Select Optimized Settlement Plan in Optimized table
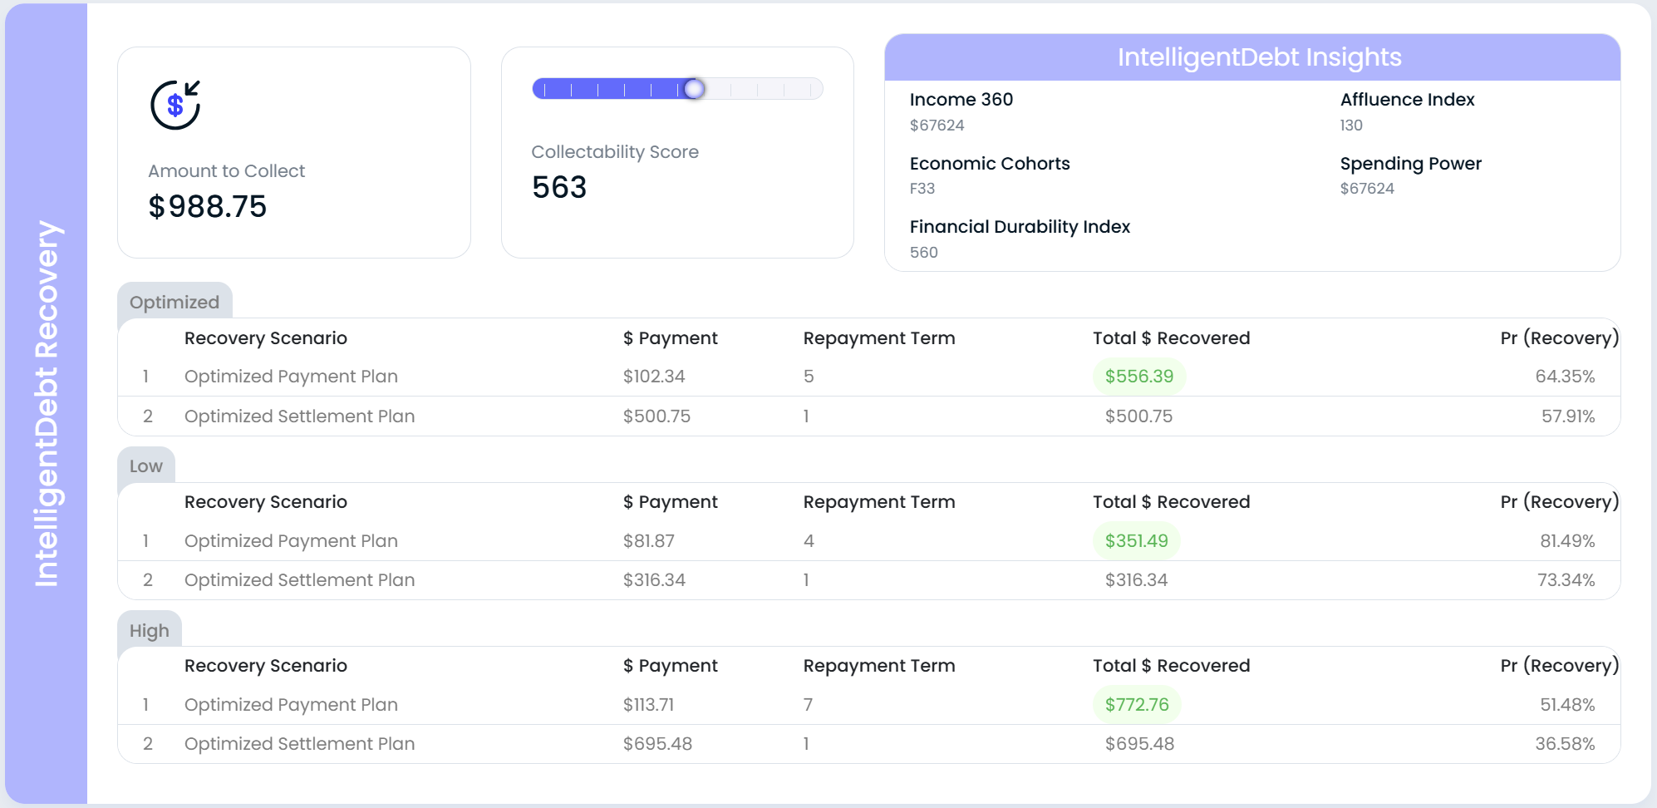The height and width of the screenshot is (808, 1657). [x=299, y=416]
